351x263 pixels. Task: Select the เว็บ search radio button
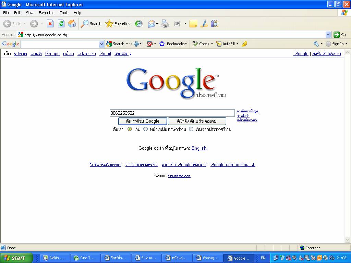[130, 129]
